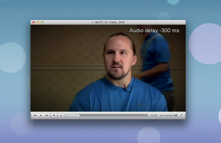The image size is (221, 143).
Task: Close the player window with the red button
Action: (33, 22)
